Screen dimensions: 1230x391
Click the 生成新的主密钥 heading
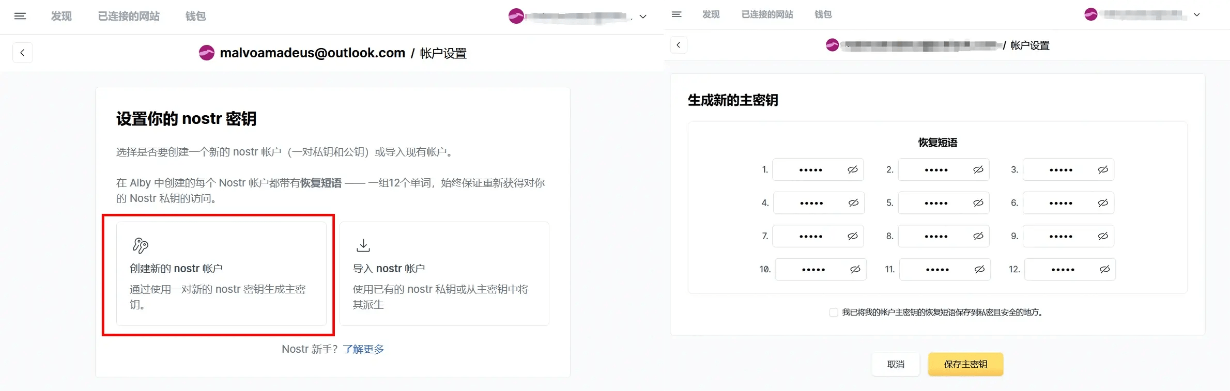733,100
